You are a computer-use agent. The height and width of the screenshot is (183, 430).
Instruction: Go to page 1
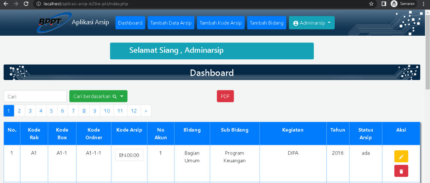point(9,111)
